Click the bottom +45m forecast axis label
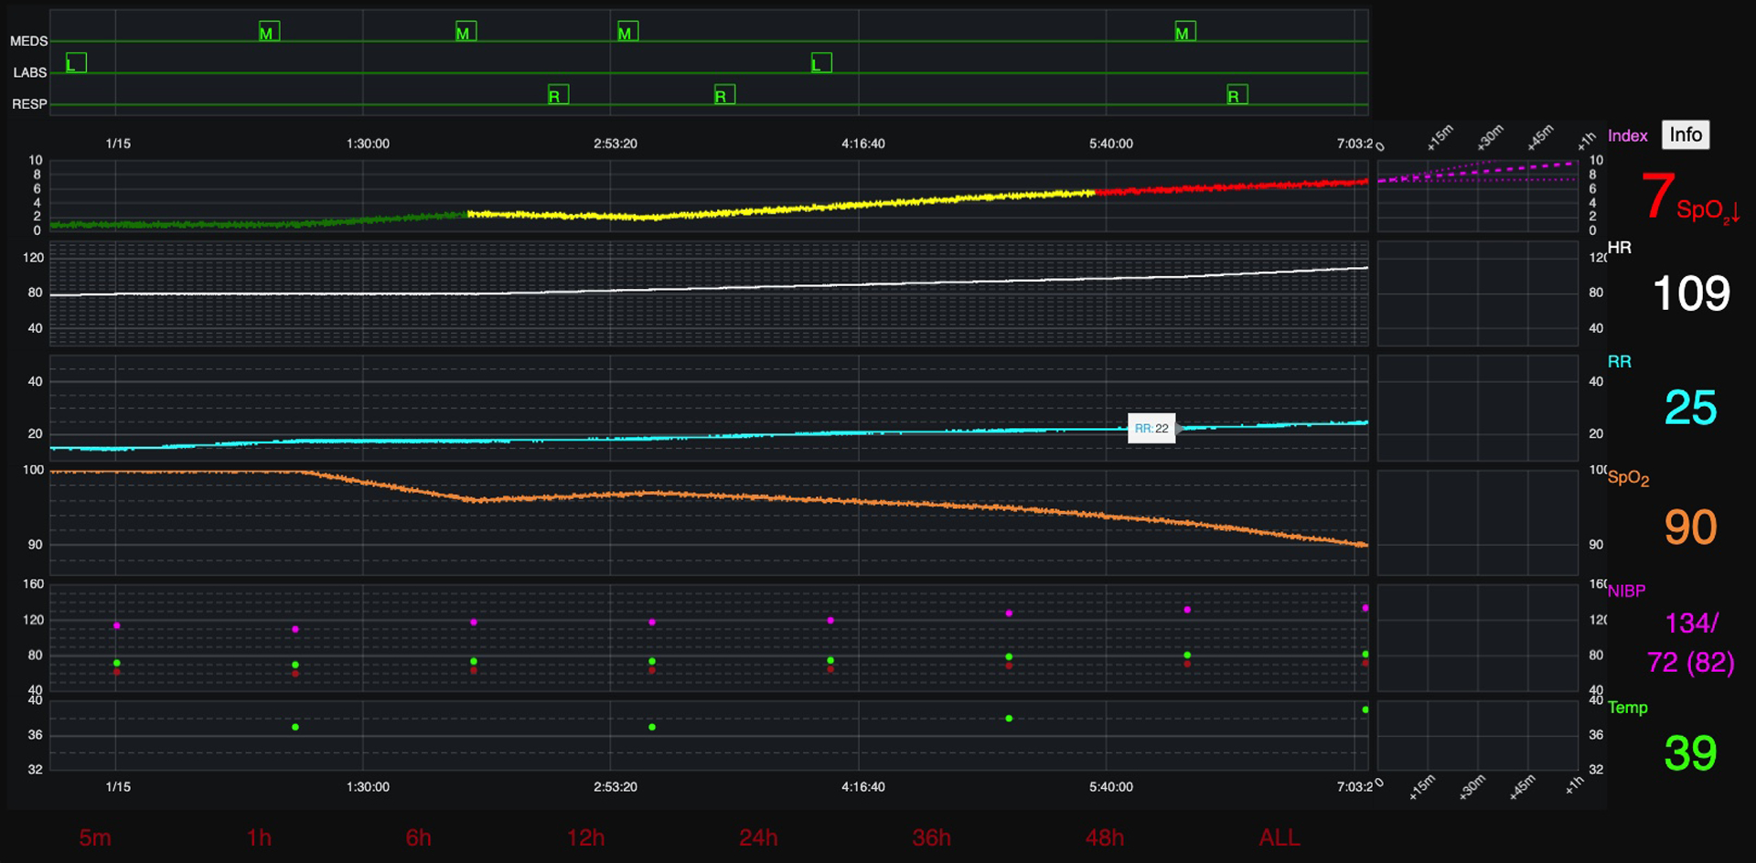Viewport: 1756px width, 863px height. 1522,787
